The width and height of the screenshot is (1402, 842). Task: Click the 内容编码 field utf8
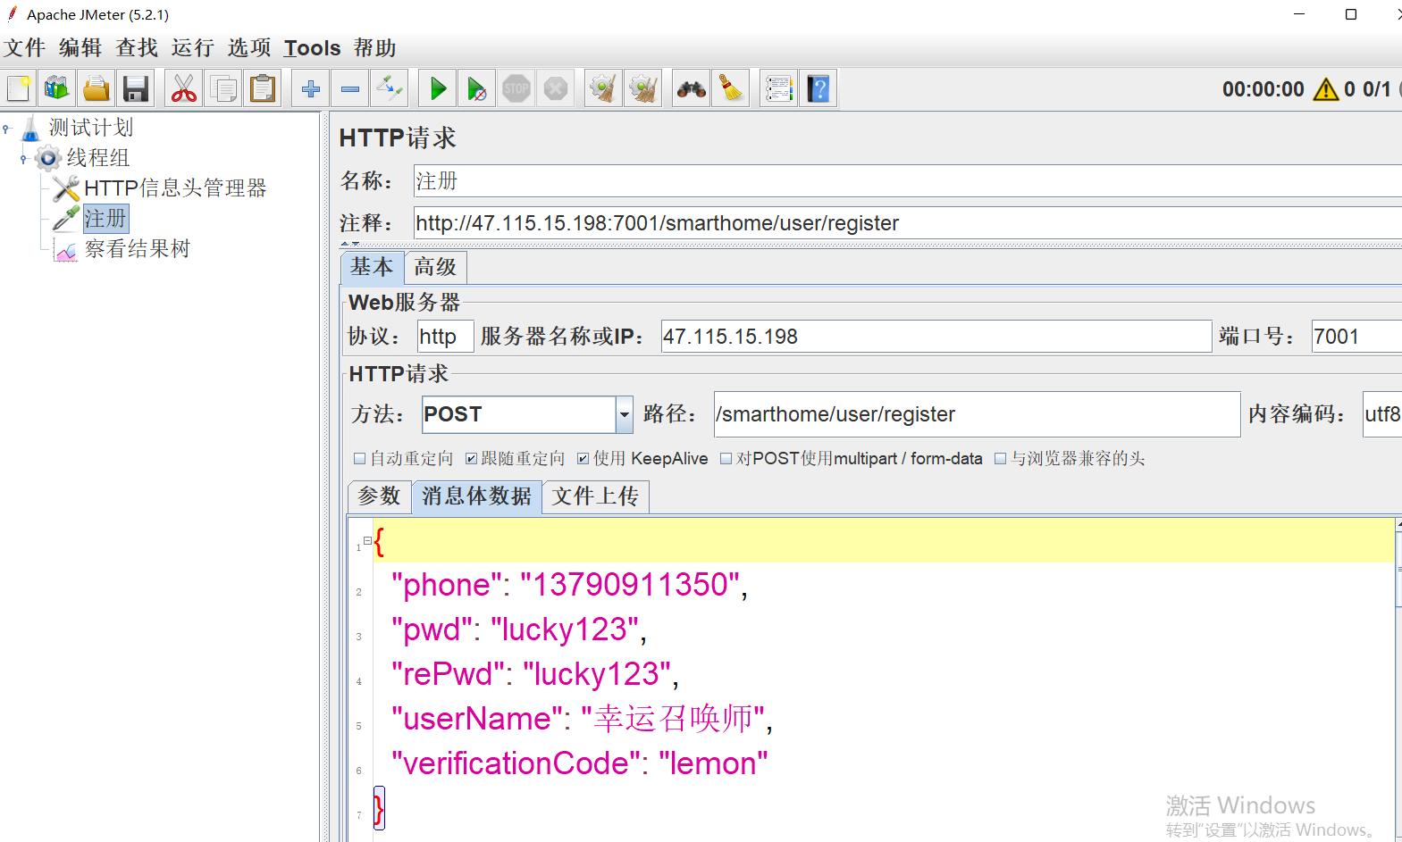tap(1382, 414)
